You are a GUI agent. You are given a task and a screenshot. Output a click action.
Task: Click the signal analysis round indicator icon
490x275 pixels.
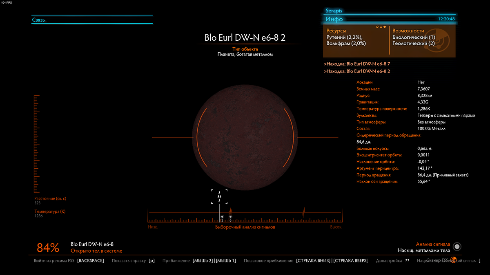[457, 246]
